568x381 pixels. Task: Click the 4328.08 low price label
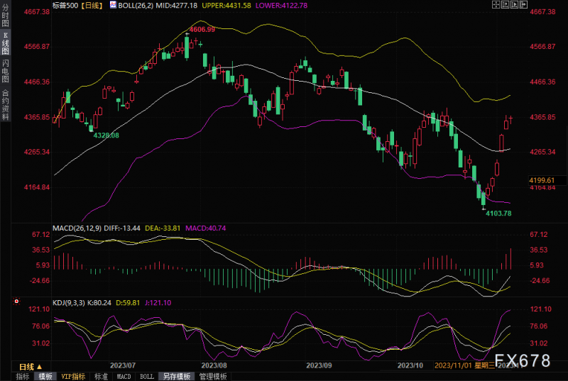click(x=106, y=135)
